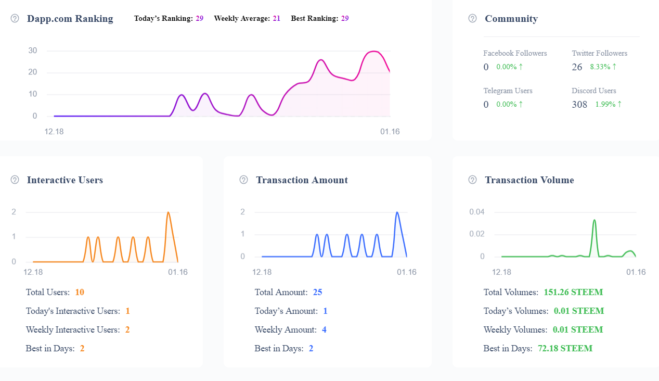The width and height of the screenshot is (659, 381).
Task: Click the tallest orange spike in Interactive Users
Action: 168,213
